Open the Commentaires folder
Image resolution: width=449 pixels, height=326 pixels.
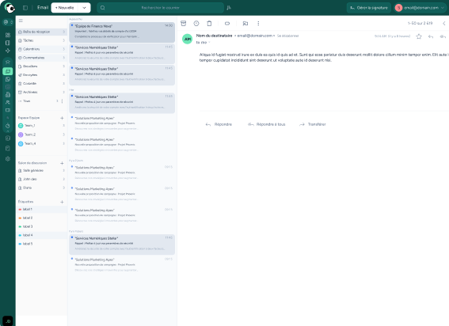click(41, 58)
